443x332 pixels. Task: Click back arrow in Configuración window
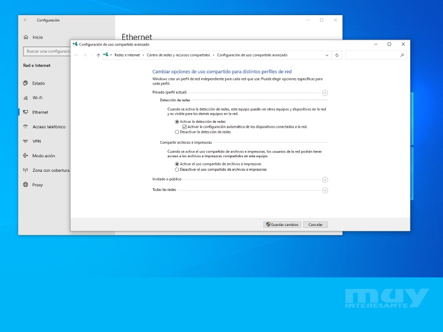point(26,20)
